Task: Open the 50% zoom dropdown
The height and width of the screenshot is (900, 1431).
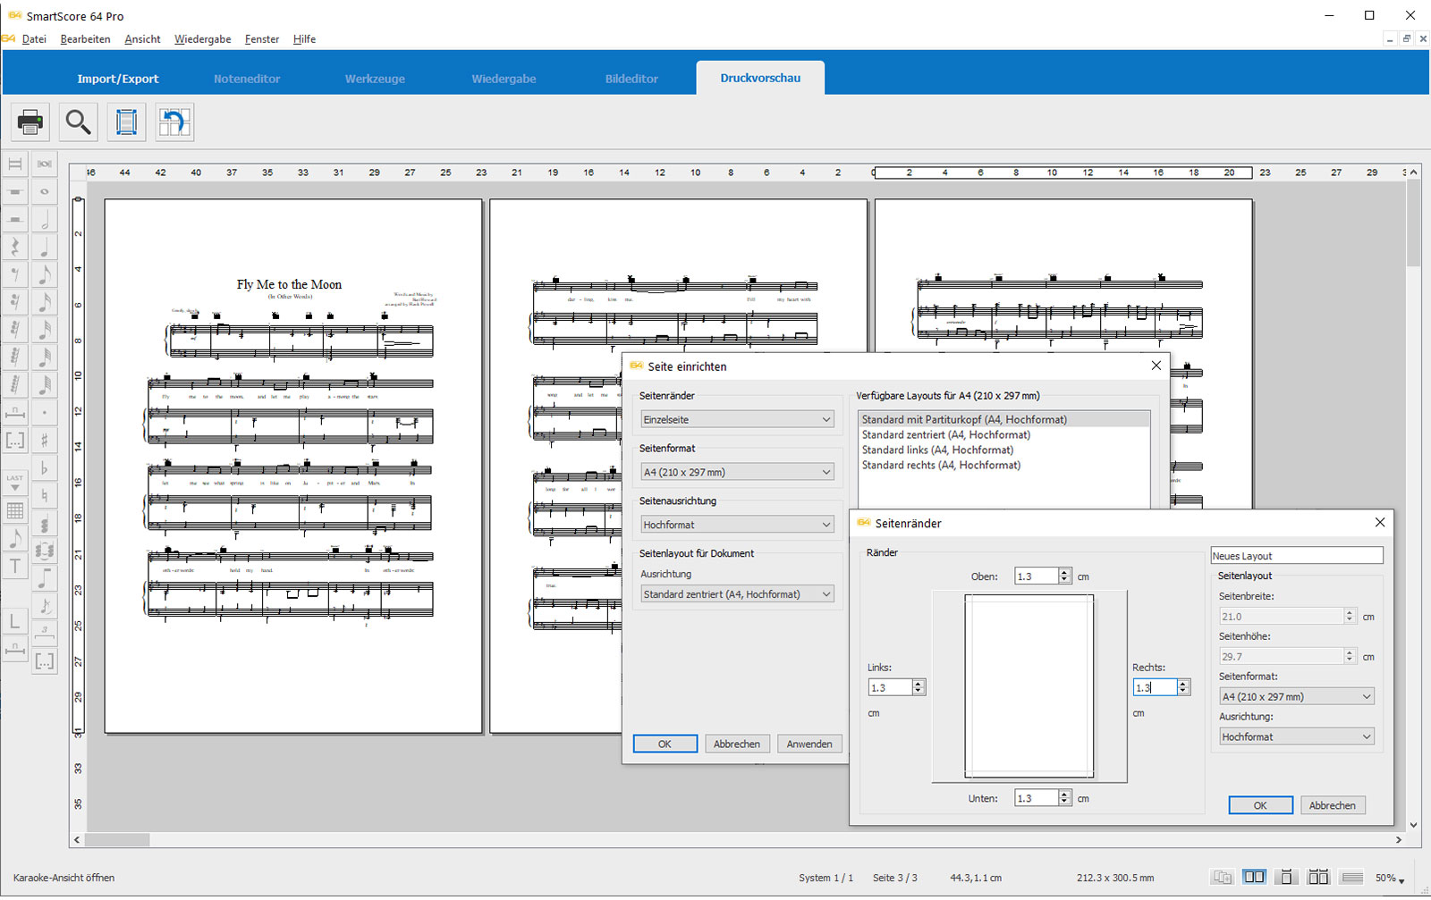Action: click(1390, 879)
